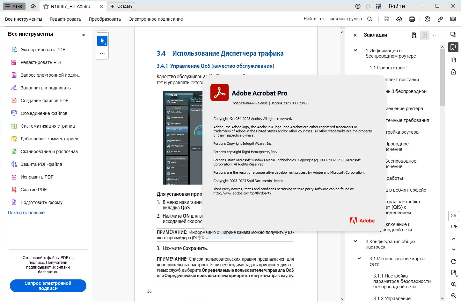Close the Все инструменты panel
The image size is (461, 302).
click(84, 35)
